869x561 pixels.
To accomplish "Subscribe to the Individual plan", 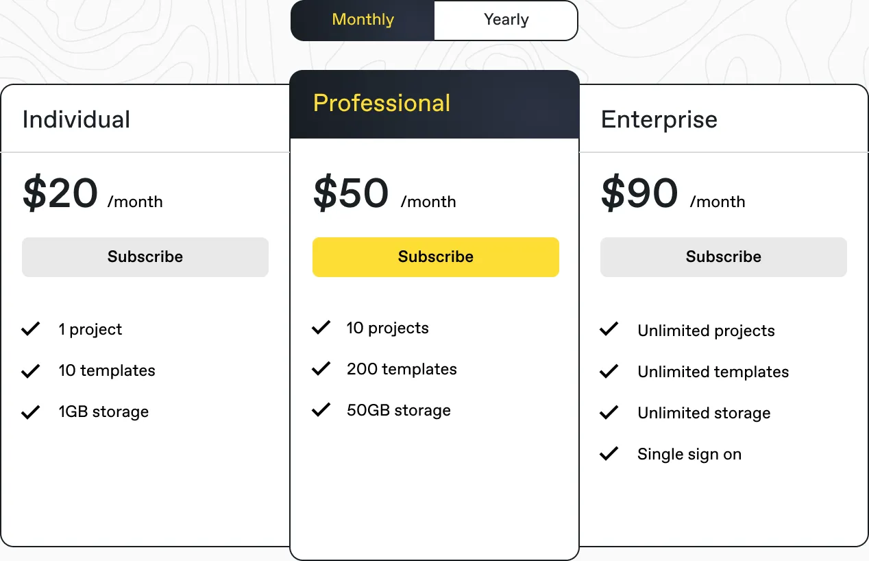I will (145, 257).
